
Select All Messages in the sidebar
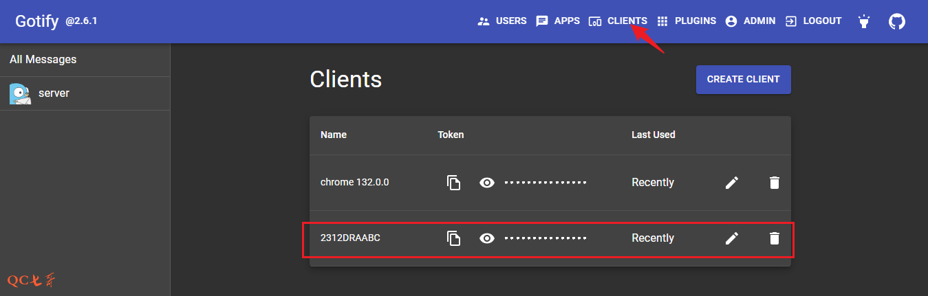coord(43,60)
